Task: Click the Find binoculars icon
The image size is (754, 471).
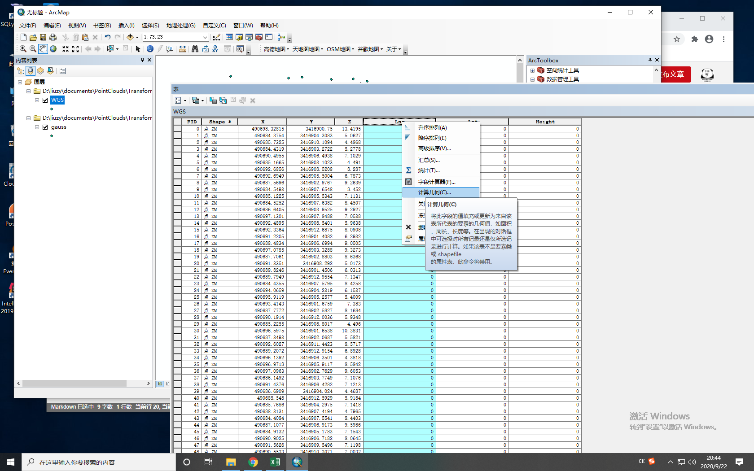Action: click(195, 48)
